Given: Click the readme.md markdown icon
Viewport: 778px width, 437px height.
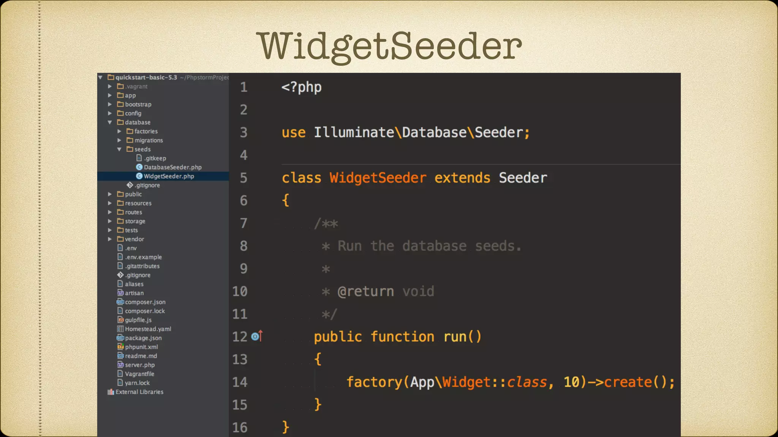Looking at the screenshot, I should [120, 356].
